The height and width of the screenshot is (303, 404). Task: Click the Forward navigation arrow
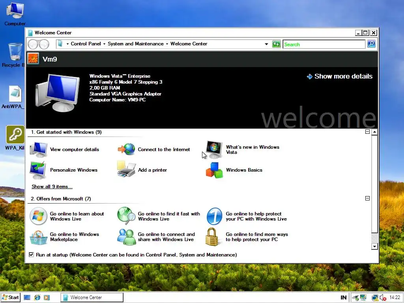pos(44,44)
